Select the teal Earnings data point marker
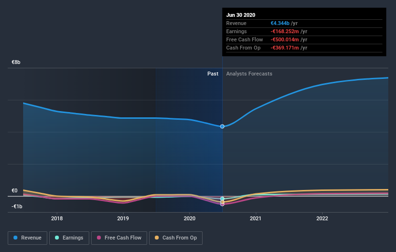 pos(222,199)
